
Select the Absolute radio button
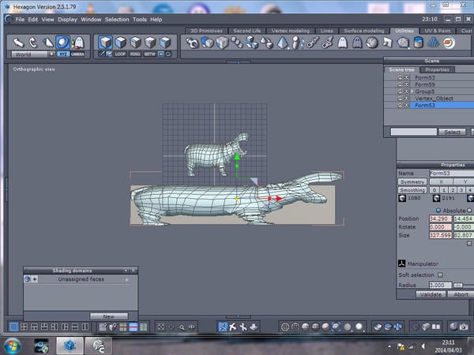coord(438,210)
